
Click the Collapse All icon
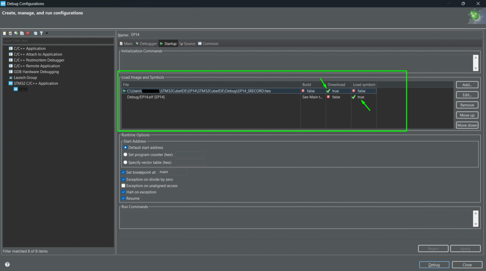(36, 33)
